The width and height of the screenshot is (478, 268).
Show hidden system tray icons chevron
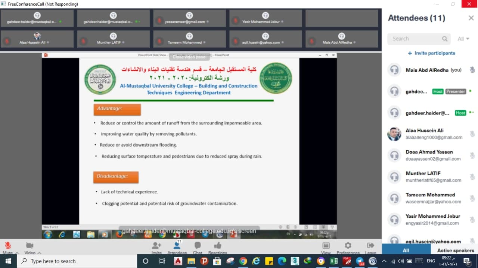click(384, 261)
